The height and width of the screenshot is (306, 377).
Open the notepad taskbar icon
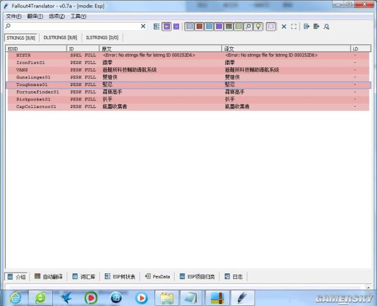click(192, 298)
